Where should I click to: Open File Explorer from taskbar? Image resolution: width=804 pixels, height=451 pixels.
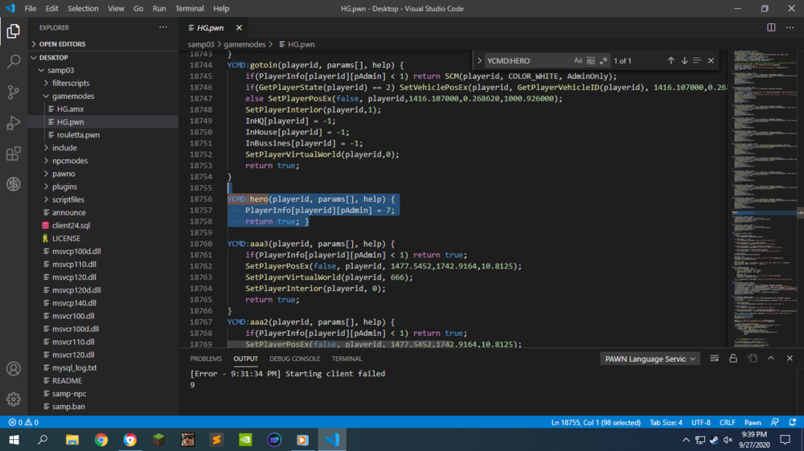(x=72, y=440)
